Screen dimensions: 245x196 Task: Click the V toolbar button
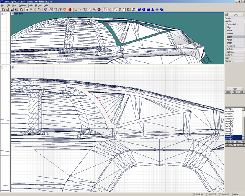31,10
